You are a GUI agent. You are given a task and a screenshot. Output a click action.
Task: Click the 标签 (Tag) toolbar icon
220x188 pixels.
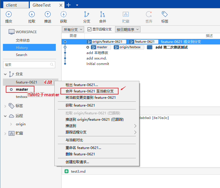[x=165, y=17]
